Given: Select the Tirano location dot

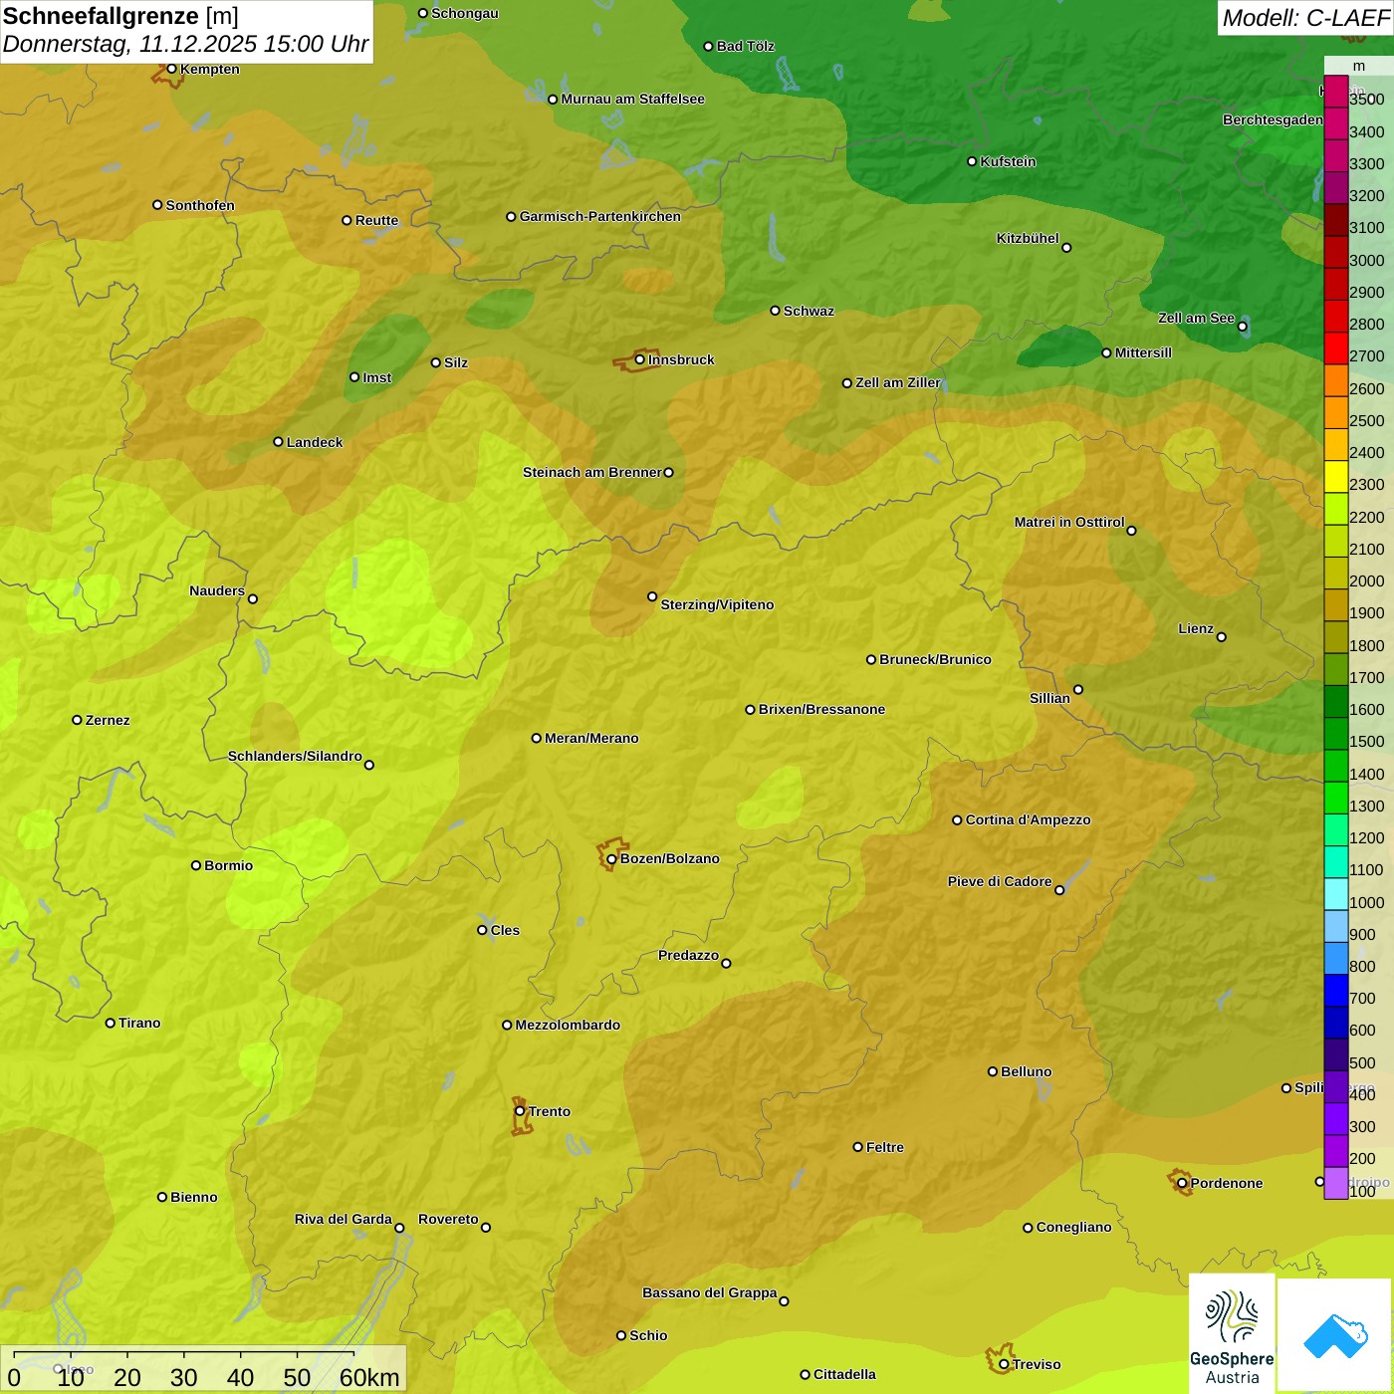Looking at the screenshot, I should click(x=111, y=1023).
